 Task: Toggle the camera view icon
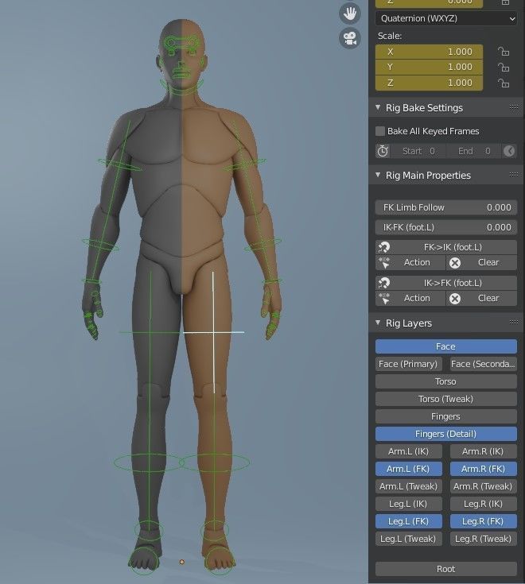[x=350, y=38]
